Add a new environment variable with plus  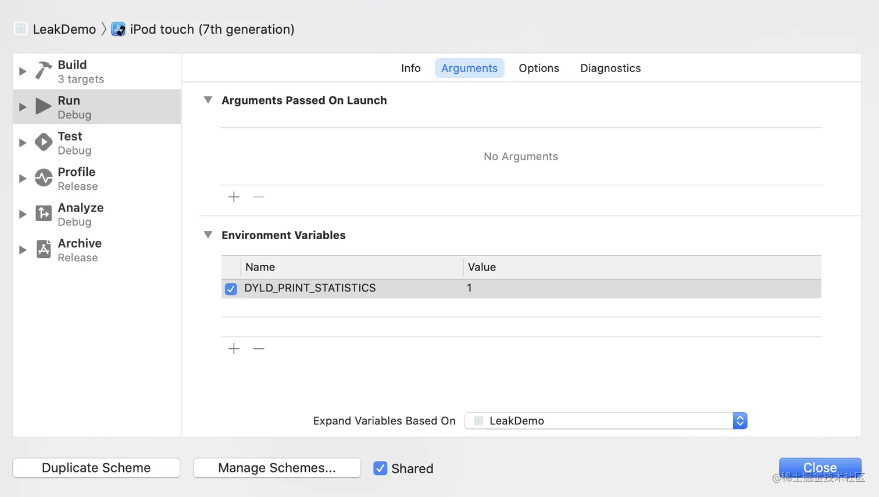(x=234, y=348)
